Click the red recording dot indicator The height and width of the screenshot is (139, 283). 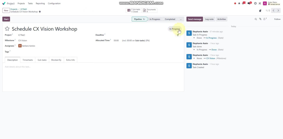click(x=235, y=3)
